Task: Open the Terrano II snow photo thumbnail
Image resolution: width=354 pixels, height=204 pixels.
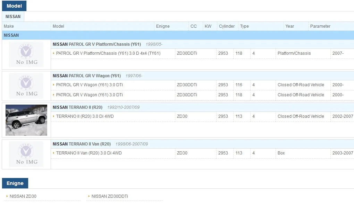Action: coord(26,120)
